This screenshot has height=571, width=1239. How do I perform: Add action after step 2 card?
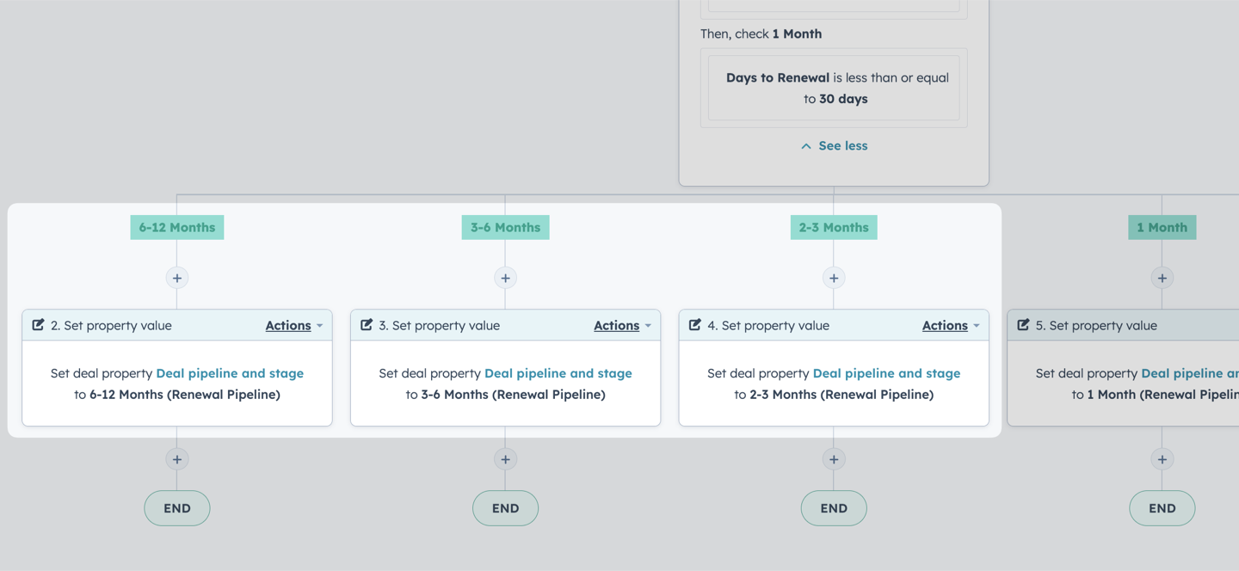176,459
